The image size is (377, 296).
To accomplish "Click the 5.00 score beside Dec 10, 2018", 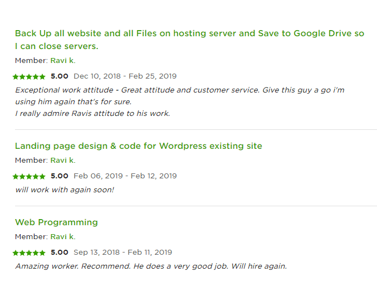I will [60, 76].
